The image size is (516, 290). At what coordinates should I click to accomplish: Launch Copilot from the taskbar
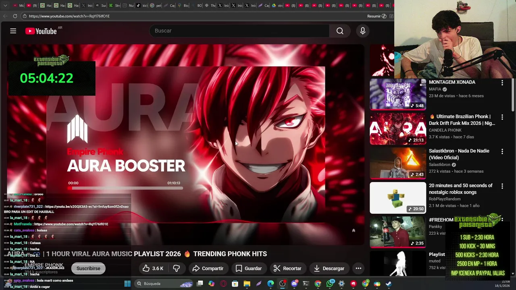[x=212, y=284]
